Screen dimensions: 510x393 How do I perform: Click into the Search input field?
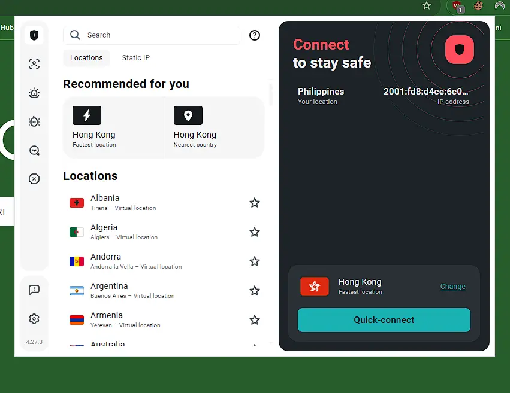point(152,35)
